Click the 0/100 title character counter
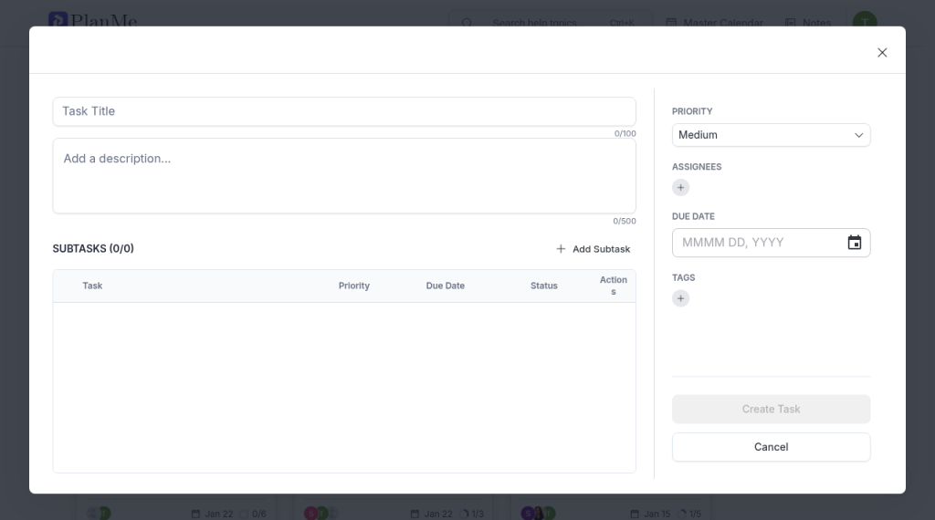Image resolution: width=935 pixels, height=520 pixels. (x=625, y=133)
